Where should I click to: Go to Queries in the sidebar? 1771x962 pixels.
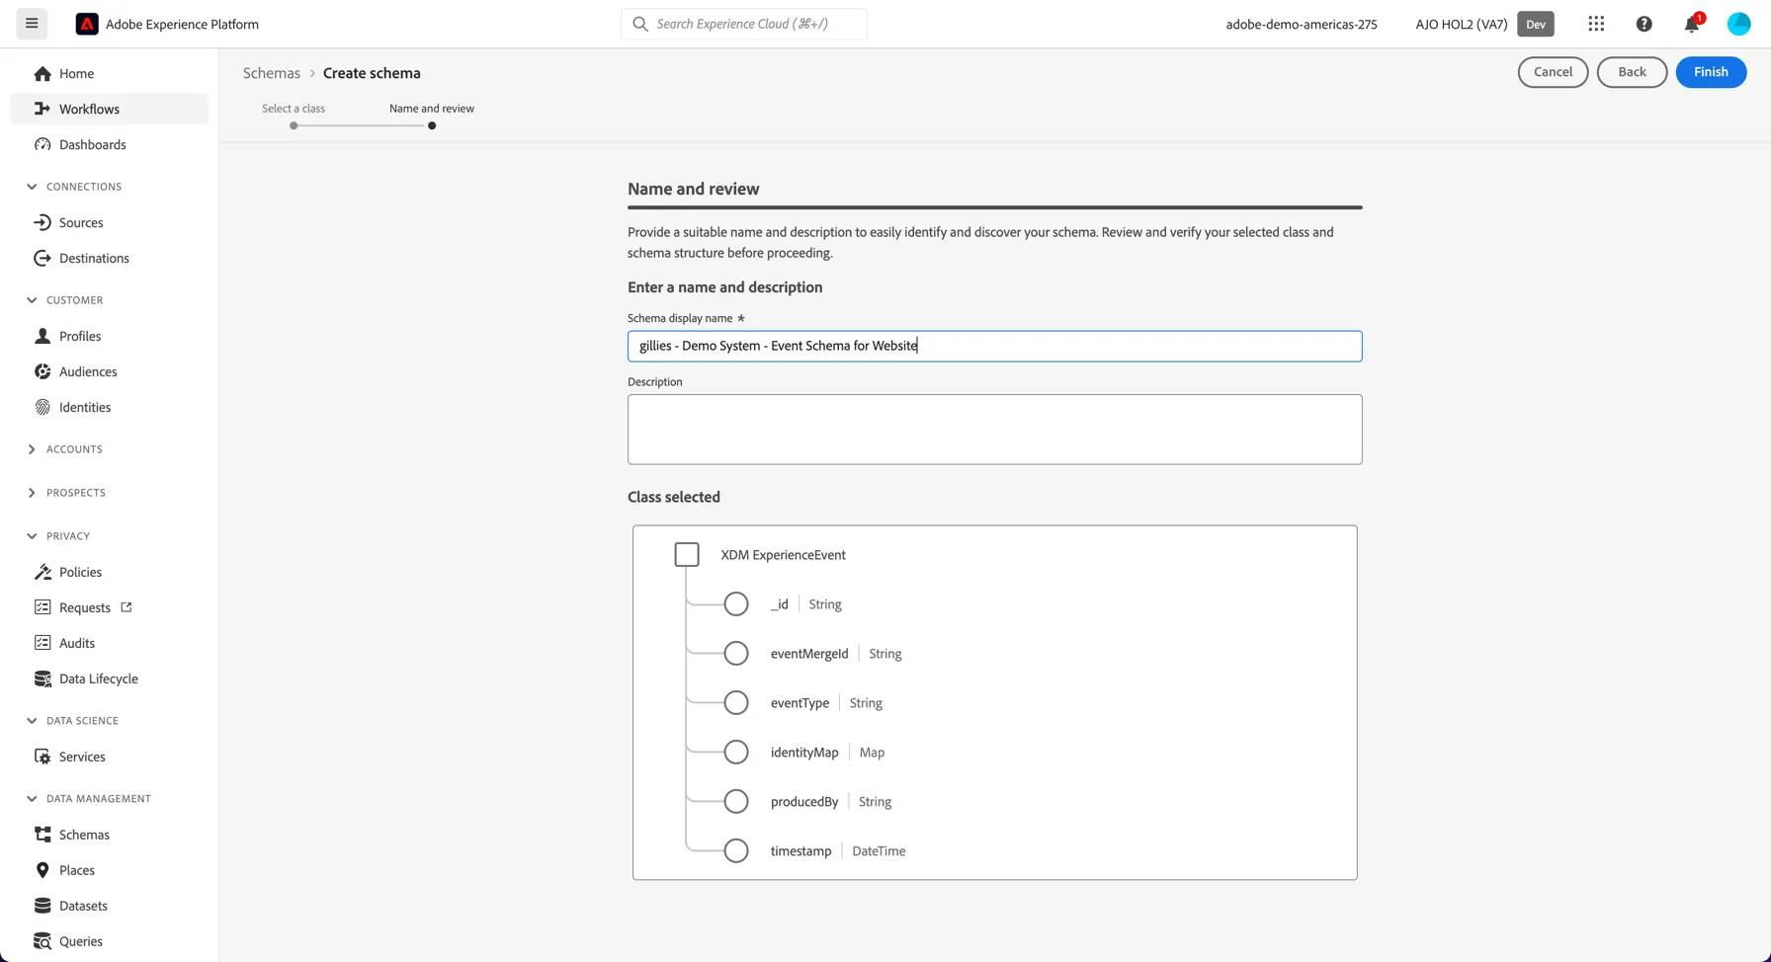tap(81, 941)
